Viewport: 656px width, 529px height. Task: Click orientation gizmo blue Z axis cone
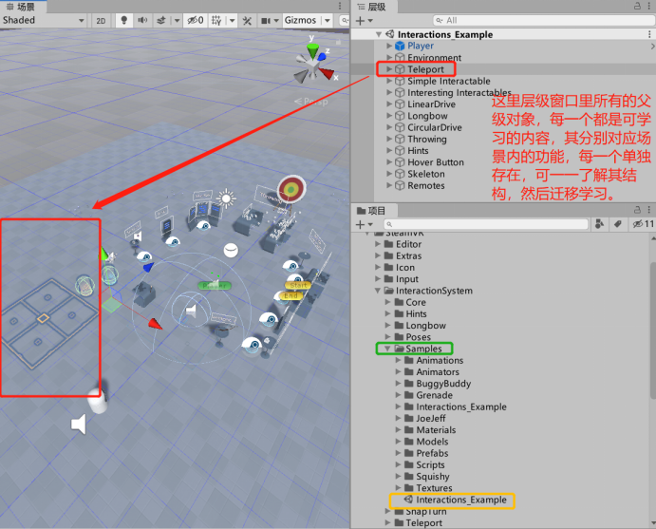click(x=321, y=56)
